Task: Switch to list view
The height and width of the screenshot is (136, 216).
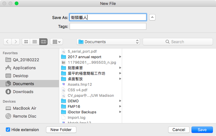Action: 35,42
